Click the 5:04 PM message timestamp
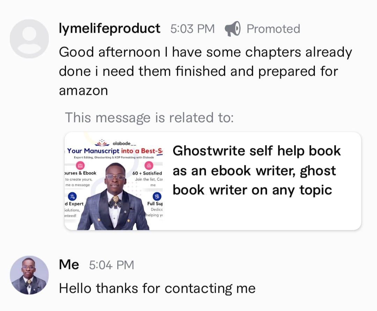This screenshot has height=311, width=377. [x=111, y=265]
